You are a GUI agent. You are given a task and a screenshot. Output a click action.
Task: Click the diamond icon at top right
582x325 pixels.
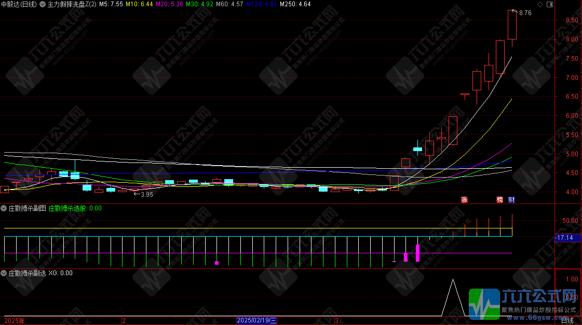pos(540,4)
